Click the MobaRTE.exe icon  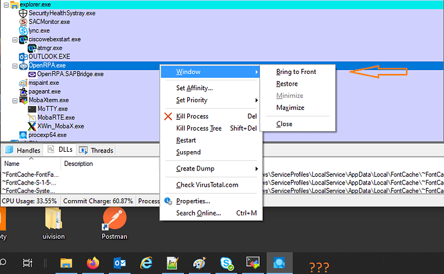(32, 118)
